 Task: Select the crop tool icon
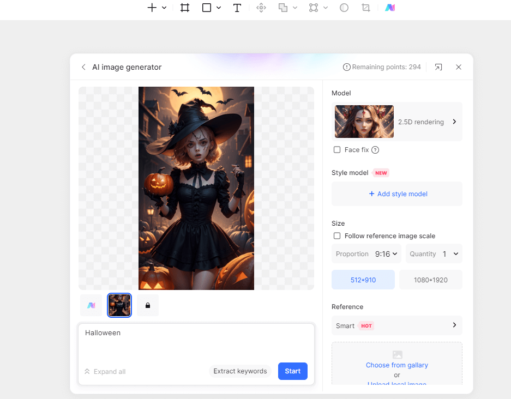pos(366,8)
